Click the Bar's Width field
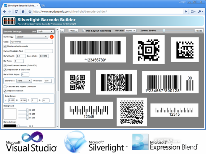Screen dimensions: 206x154 [44, 56]
